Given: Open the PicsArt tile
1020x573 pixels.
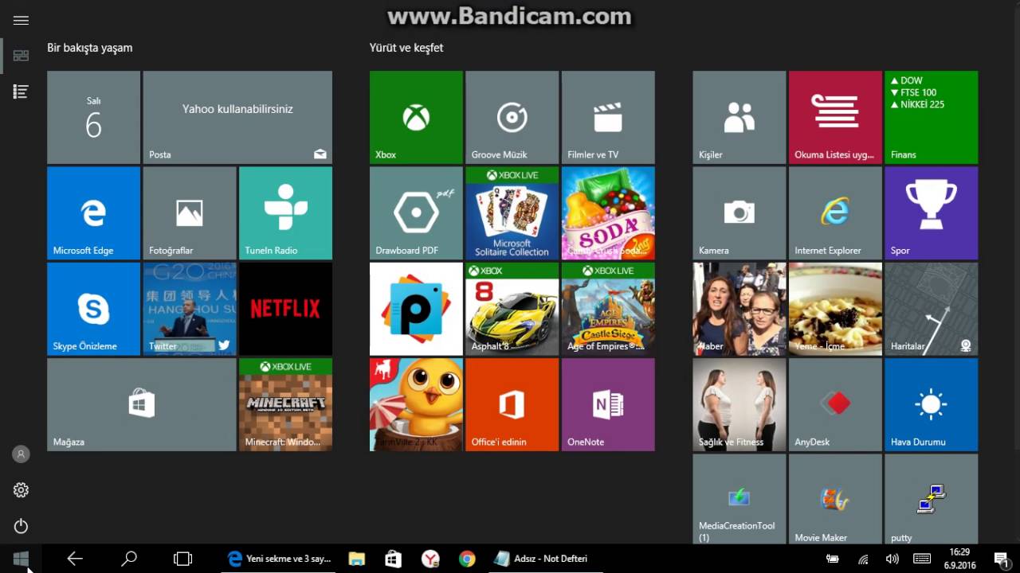Looking at the screenshot, I should click(416, 309).
